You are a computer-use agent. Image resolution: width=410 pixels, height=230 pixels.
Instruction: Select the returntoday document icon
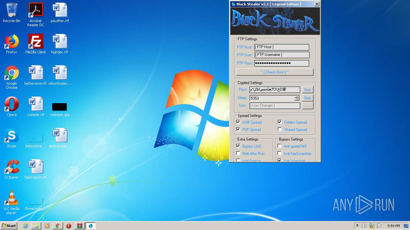pyautogui.click(x=60, y=75)
